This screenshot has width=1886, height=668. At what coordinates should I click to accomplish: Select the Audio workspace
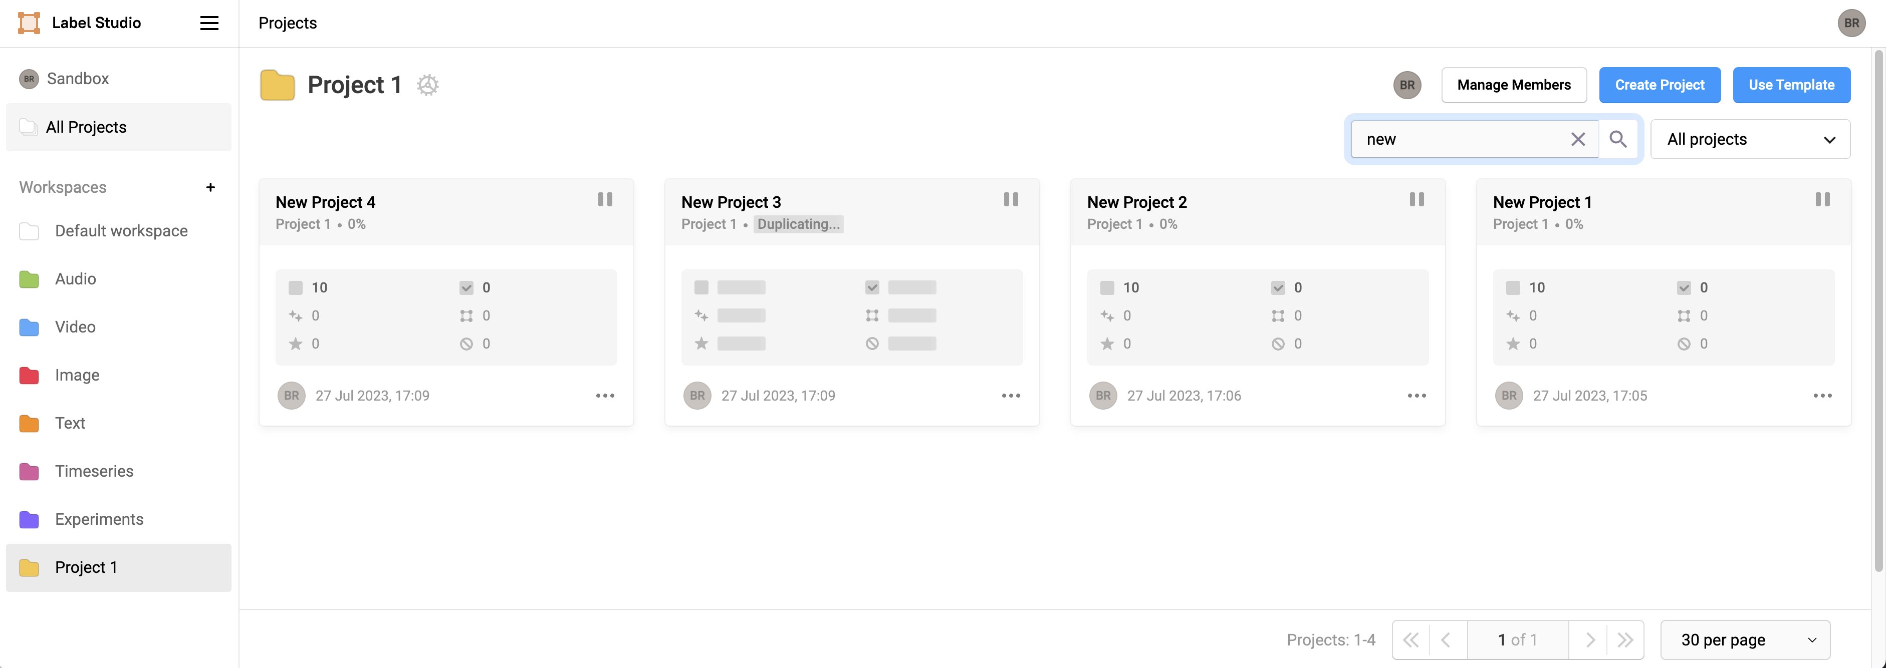pos(76,279)
